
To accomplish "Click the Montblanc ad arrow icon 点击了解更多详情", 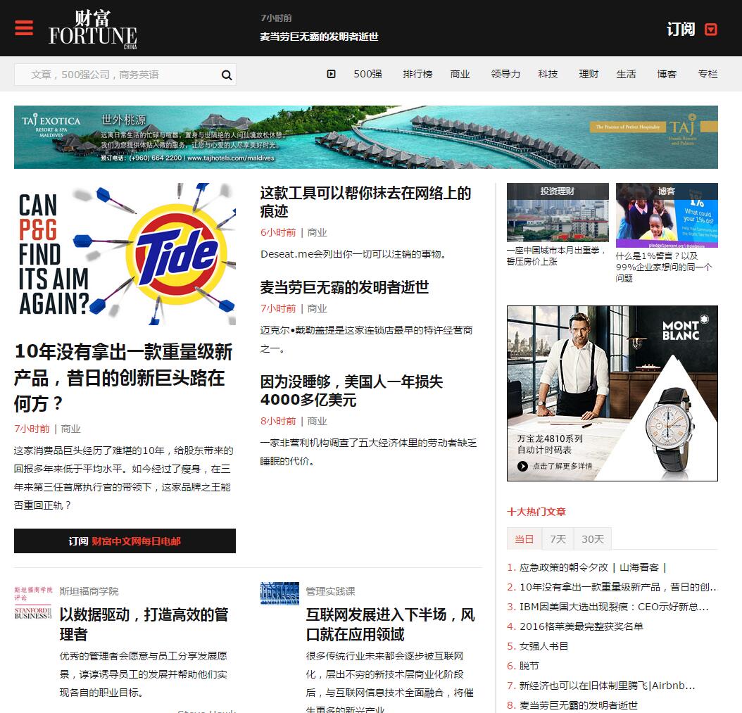I will coord(522,466).
